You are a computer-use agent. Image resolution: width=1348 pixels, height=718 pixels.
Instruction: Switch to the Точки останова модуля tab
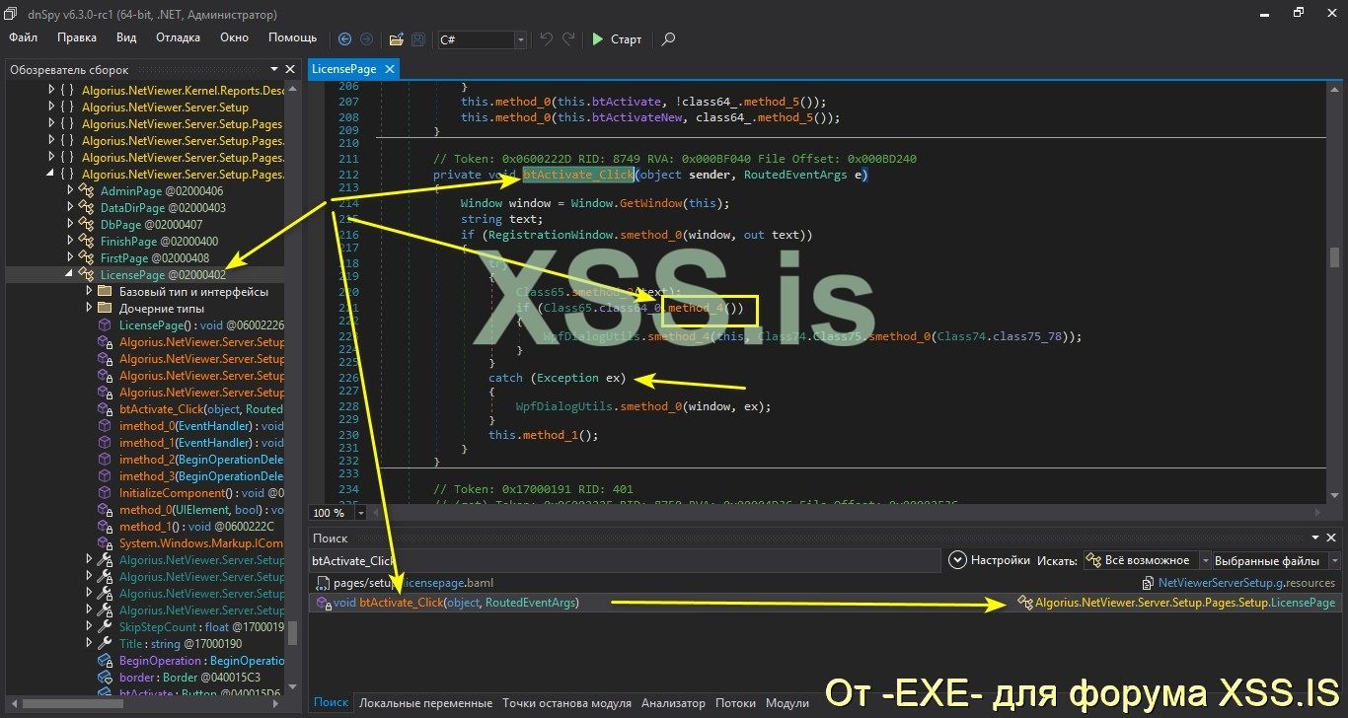point(566,703)
